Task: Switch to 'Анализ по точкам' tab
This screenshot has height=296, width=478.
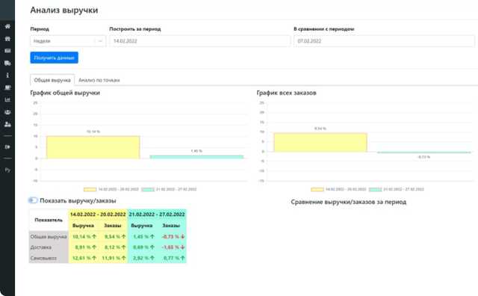Action: pos(99,80)
